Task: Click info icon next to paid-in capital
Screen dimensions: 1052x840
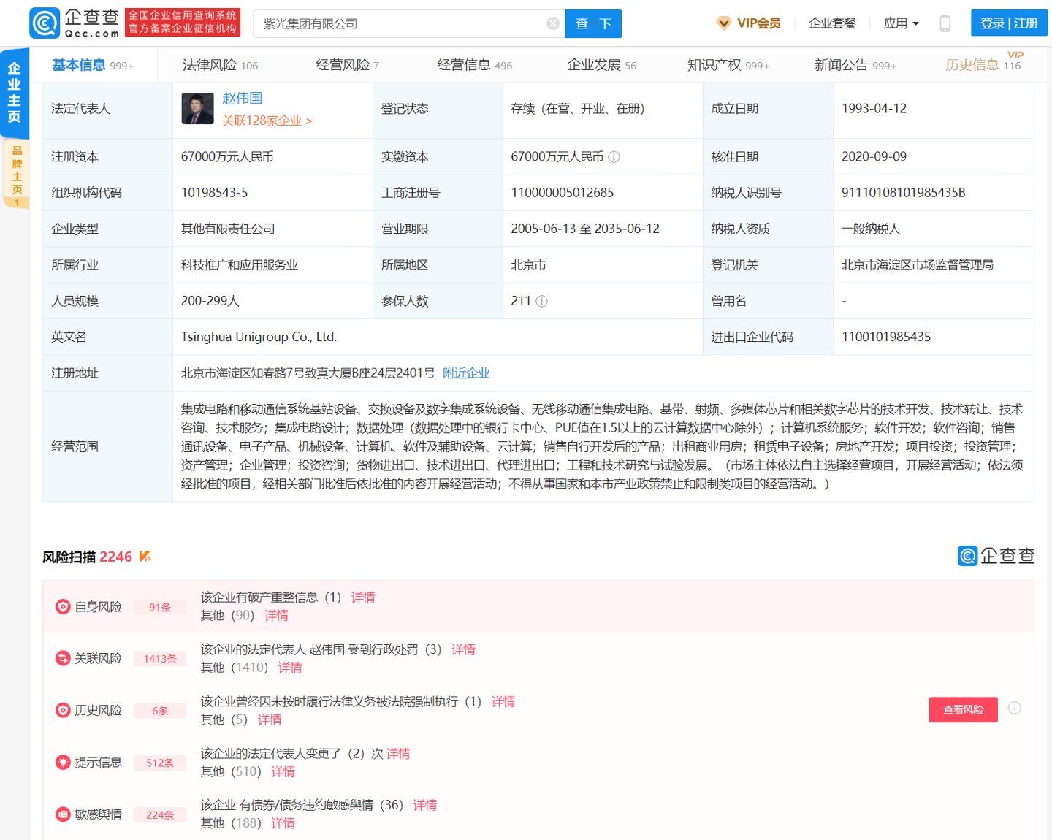Action: coord(614,157)
